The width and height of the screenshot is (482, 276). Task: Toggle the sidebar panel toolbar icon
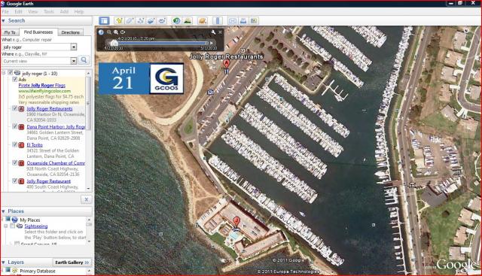[x=104, y=20]
